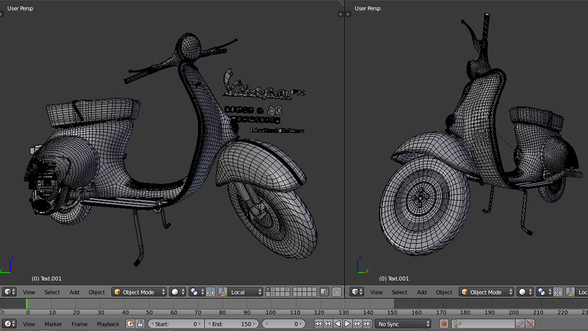588x331 pixels.
Task: Open right viewport Object menu
Action: 445,292
